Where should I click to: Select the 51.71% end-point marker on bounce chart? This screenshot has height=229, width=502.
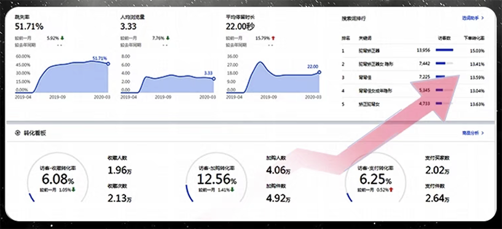tap(108, 64)
